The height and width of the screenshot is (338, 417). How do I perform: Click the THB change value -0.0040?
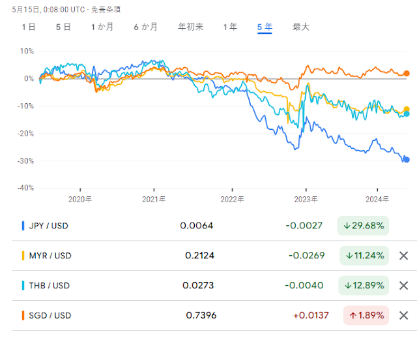pos(304,286)
